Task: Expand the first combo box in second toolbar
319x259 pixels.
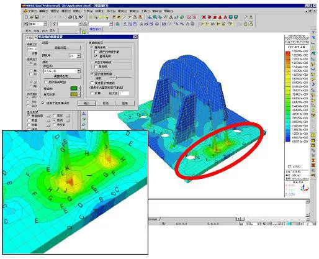Action: click(45, 24)
